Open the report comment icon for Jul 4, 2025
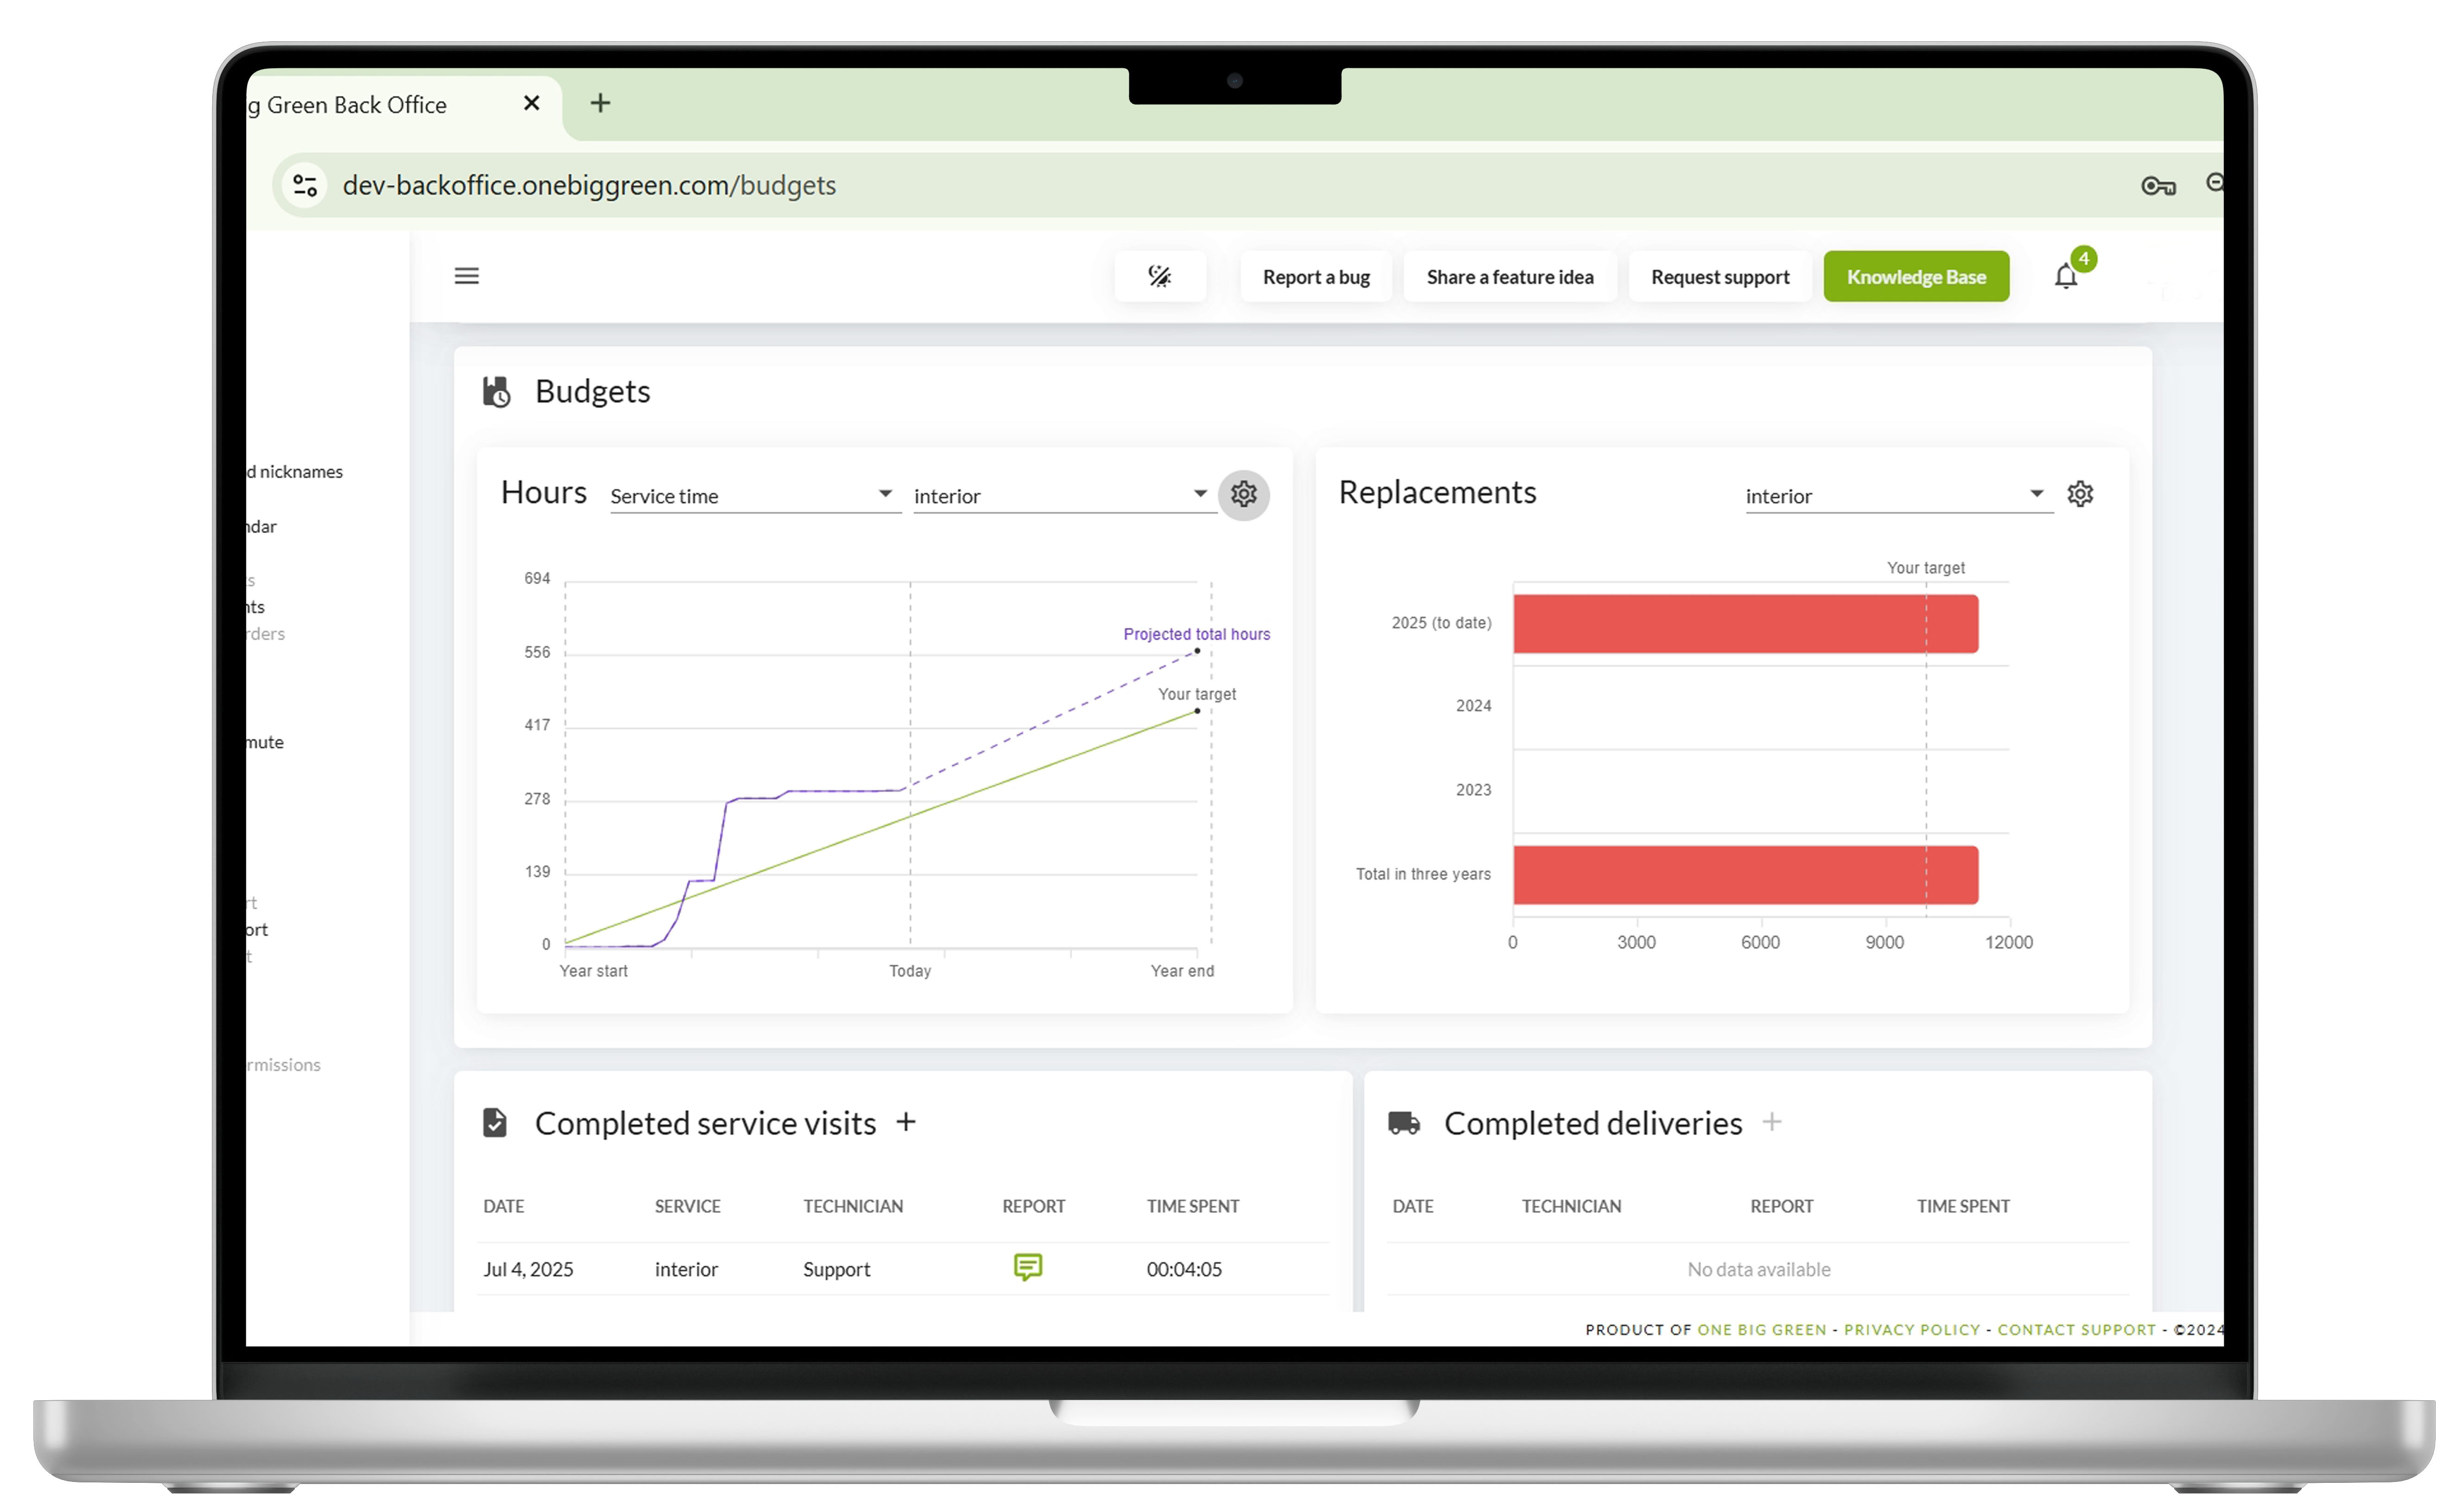 coord(1028,1267)
